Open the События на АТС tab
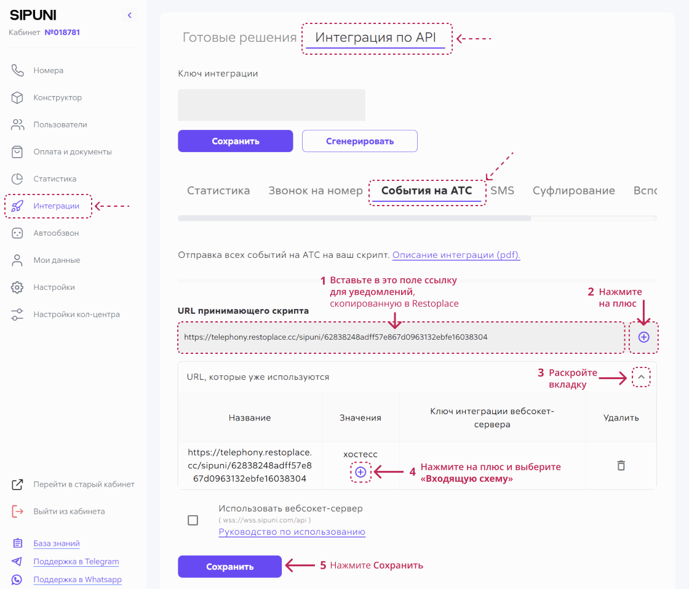This screenshot has width=689, height=589. [427, 191]
